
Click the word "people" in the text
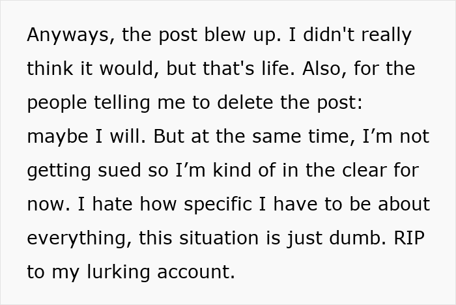click(x=57, y=103)
